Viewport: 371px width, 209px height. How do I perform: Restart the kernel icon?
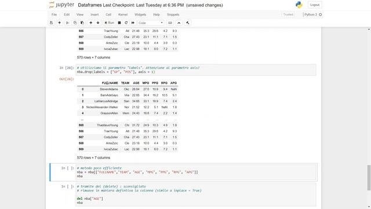tap(126, 23)
